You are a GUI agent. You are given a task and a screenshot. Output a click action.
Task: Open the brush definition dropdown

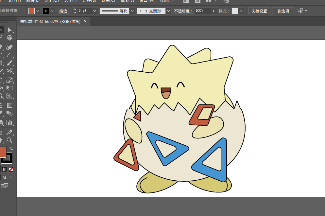(x=168, y=11)
